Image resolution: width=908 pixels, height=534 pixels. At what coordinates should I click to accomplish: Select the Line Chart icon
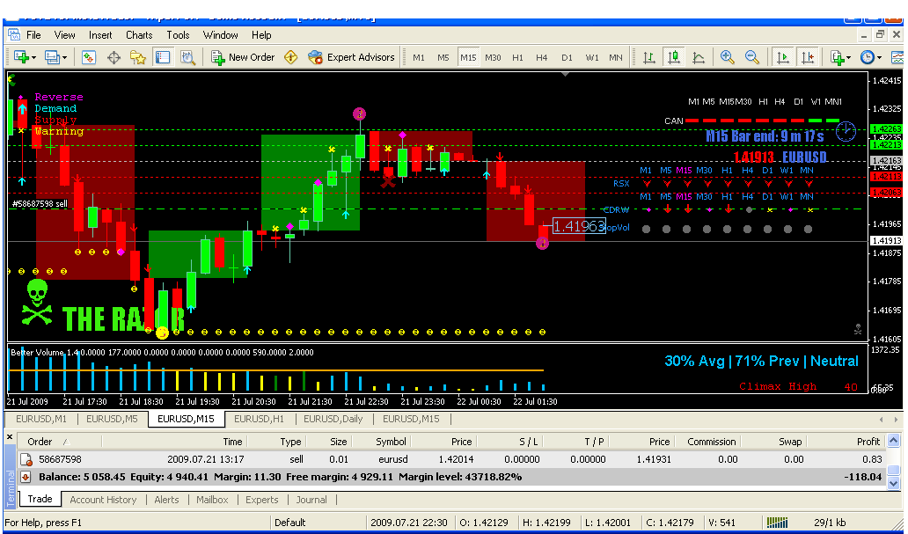click(699, 57)
